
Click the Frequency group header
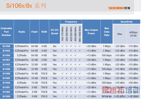pos(71,22)
